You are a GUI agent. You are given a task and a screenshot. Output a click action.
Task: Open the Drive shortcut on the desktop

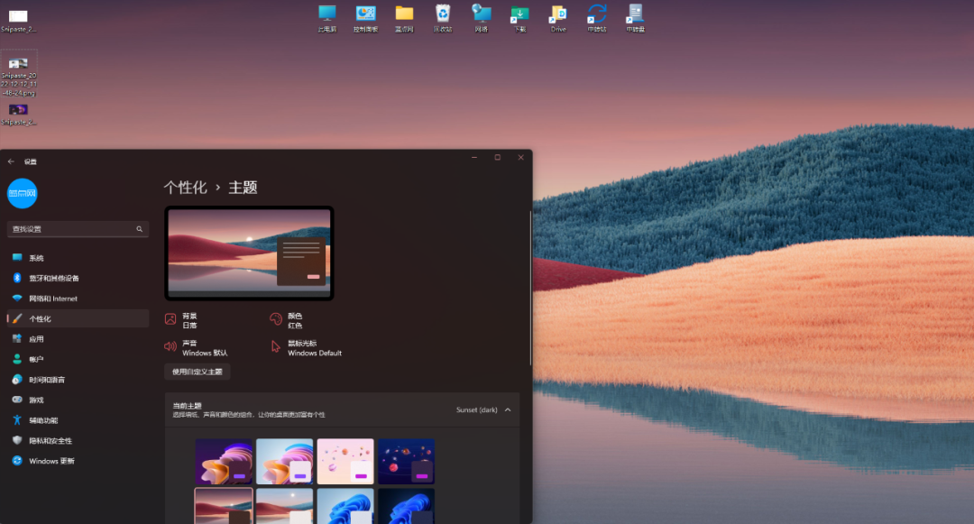point(558,19)
